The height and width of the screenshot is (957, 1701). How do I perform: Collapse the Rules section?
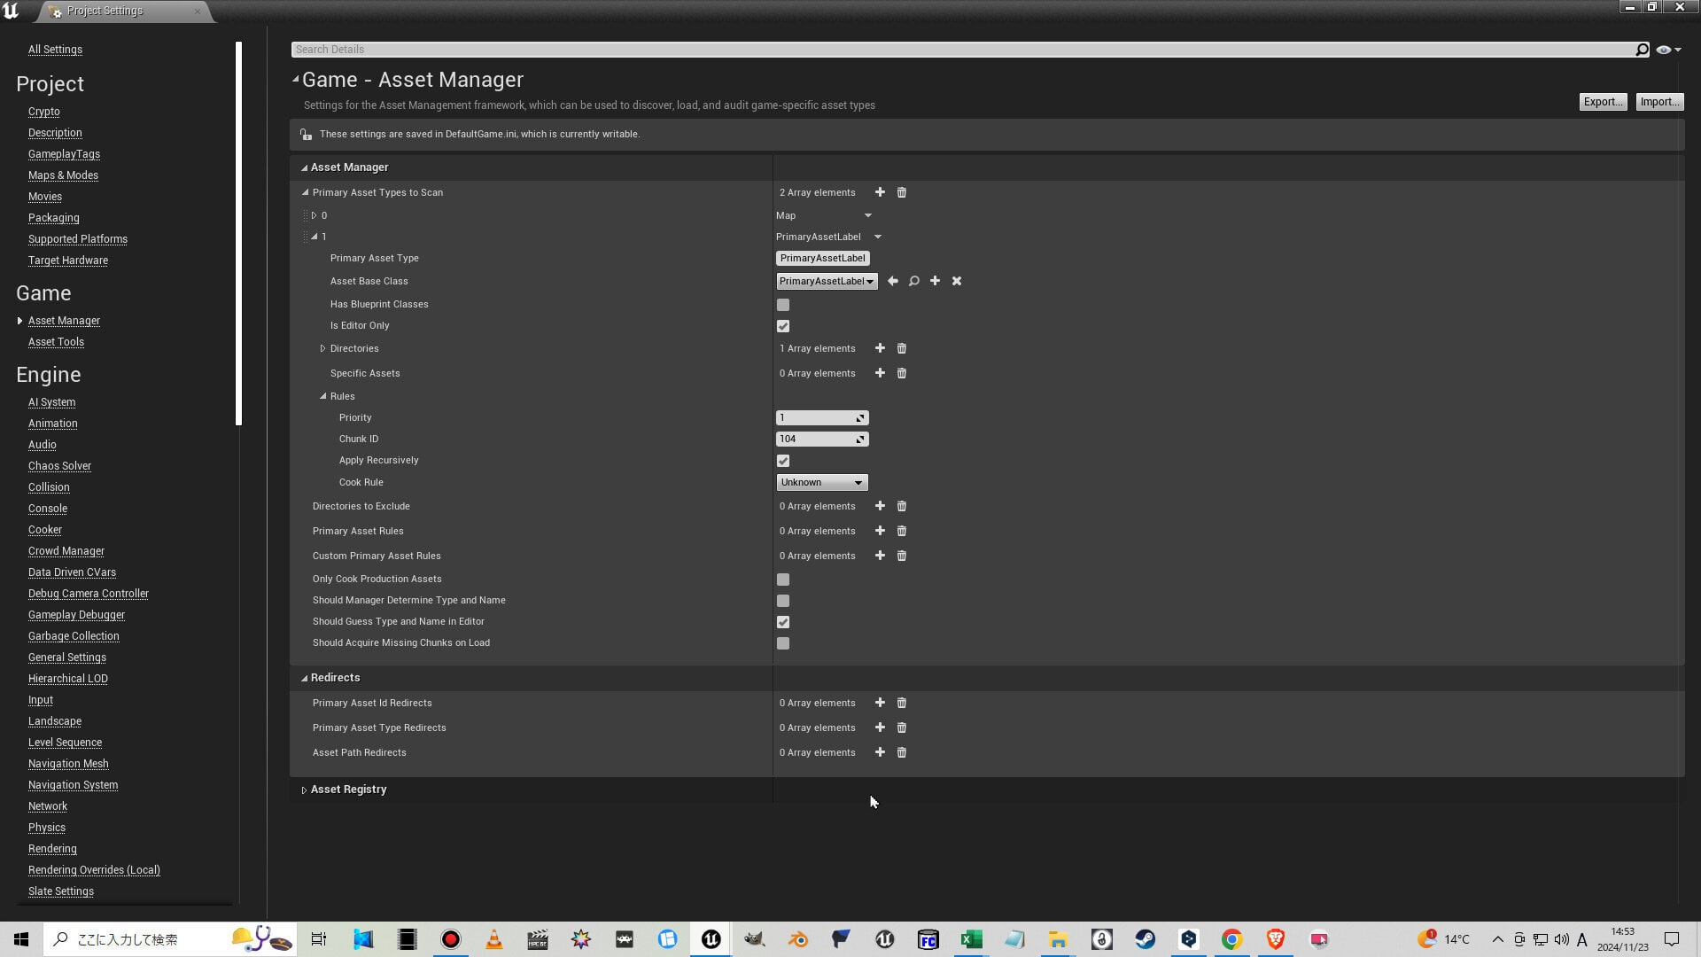click(x=323, y=396)
